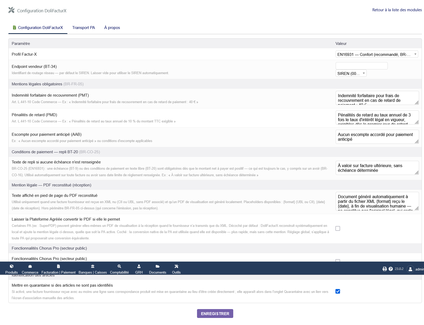
Task: Switch to Transport PA tab
Action: (84, 28)
